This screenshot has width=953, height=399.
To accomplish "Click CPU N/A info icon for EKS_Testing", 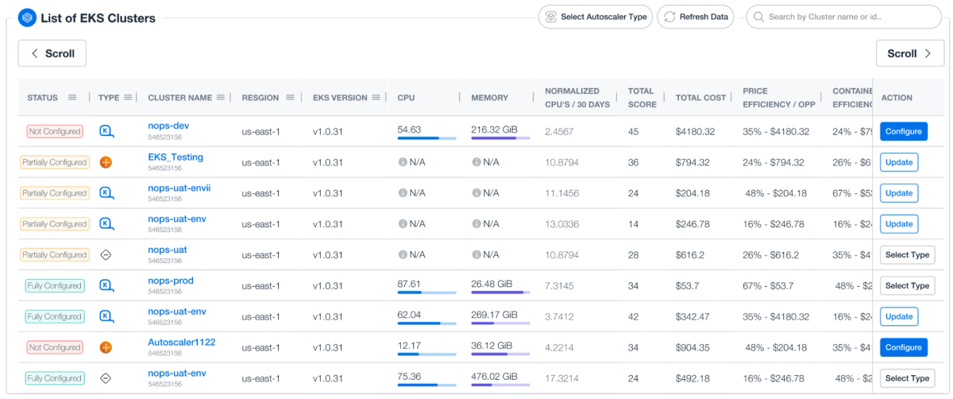I will [403, 162].
